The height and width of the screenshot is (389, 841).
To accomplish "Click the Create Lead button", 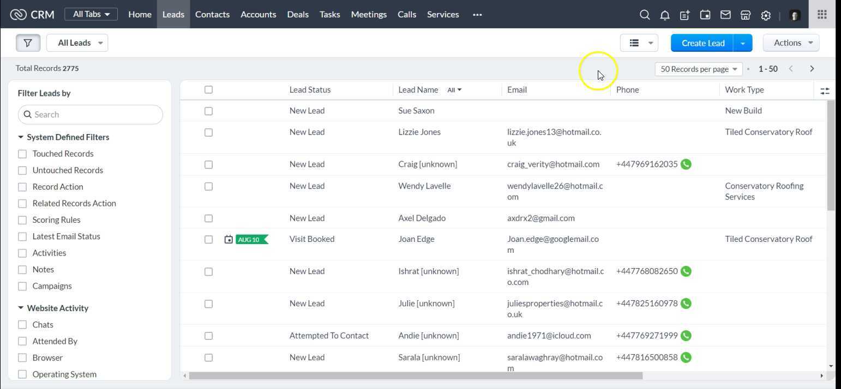I will [702, 43].
